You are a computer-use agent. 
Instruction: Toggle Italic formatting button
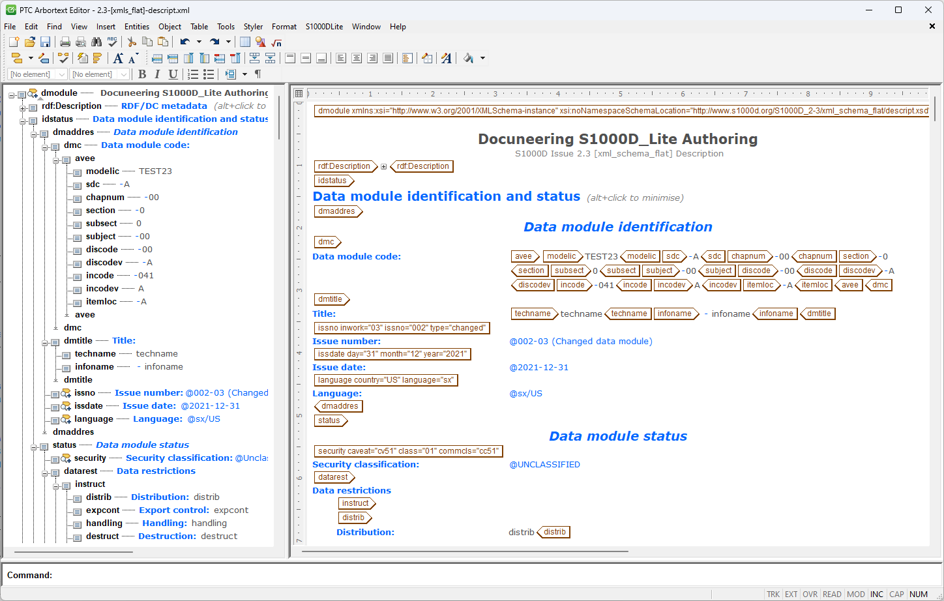[x=157, y=74]
